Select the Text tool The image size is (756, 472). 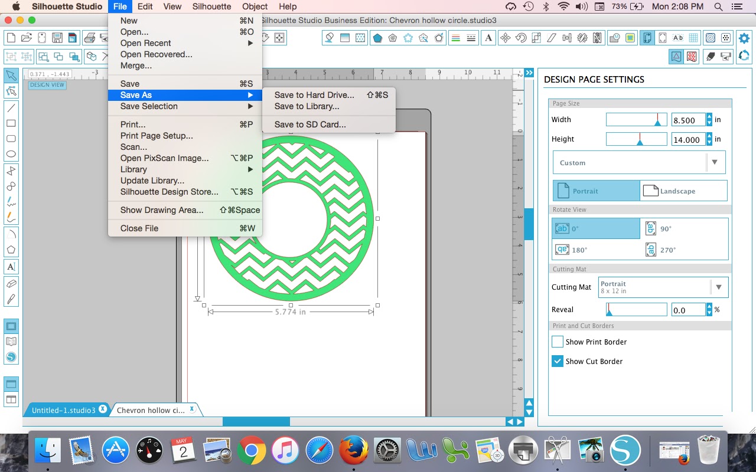coord(11,267)
